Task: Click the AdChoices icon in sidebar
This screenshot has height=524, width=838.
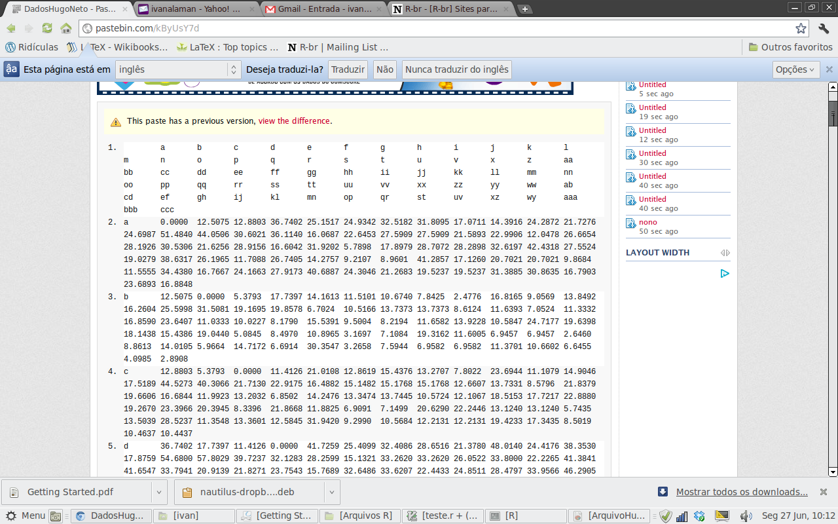Action: 725,274
